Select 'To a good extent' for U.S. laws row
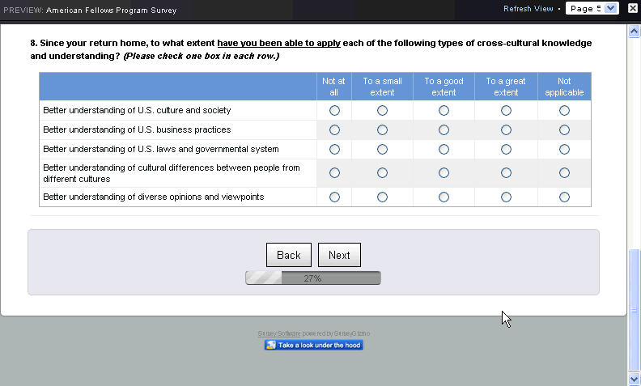641x386 pixels. 444,149
